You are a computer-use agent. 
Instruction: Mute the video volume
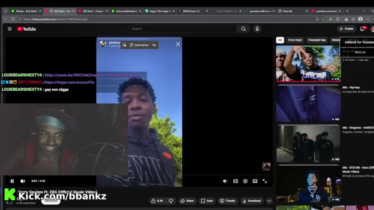coord(22,181)
